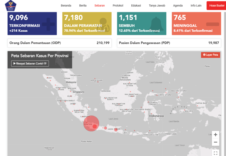This screenshot has height=156, width=226.
Task: Click the red Meninggal 765 card
Action: coord(195,23)
